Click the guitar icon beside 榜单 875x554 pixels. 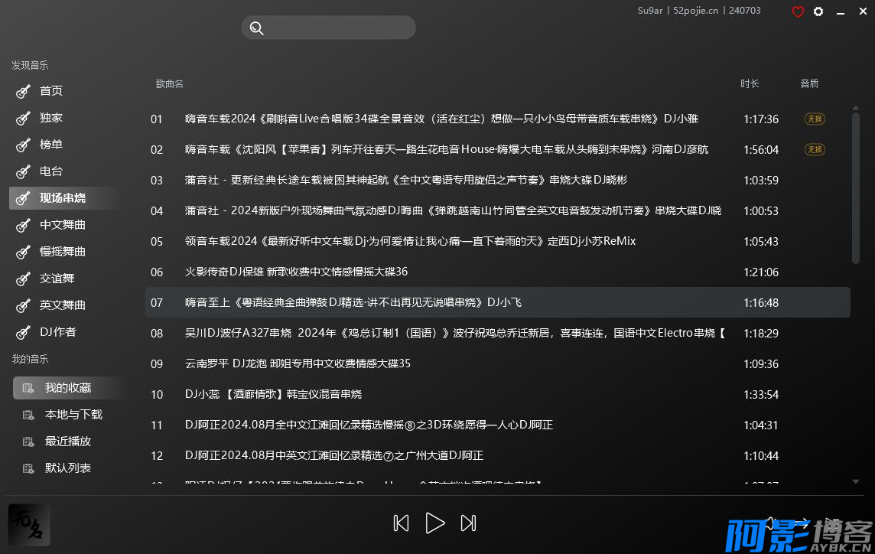click(24, 145)
